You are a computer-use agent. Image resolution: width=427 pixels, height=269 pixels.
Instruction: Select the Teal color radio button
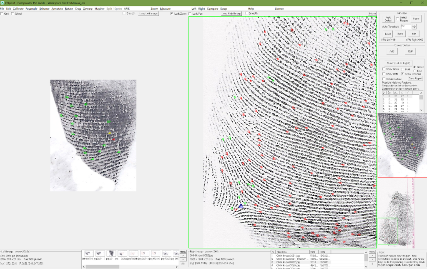click(x=415, y=71)
